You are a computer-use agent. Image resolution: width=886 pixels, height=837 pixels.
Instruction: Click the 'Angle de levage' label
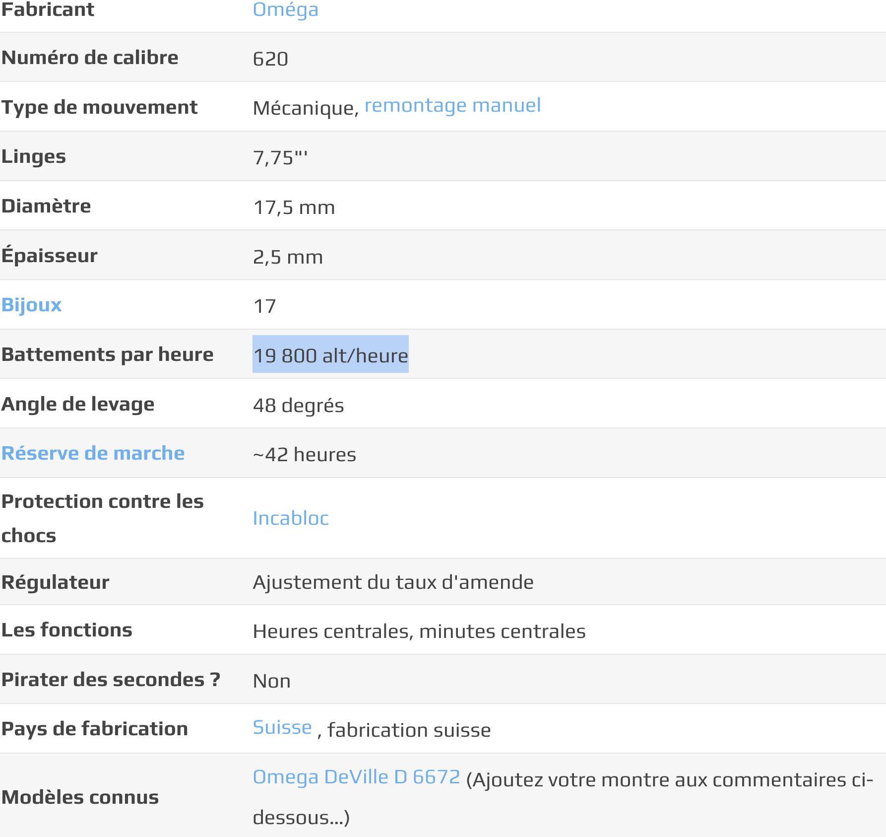click(78, 404)
